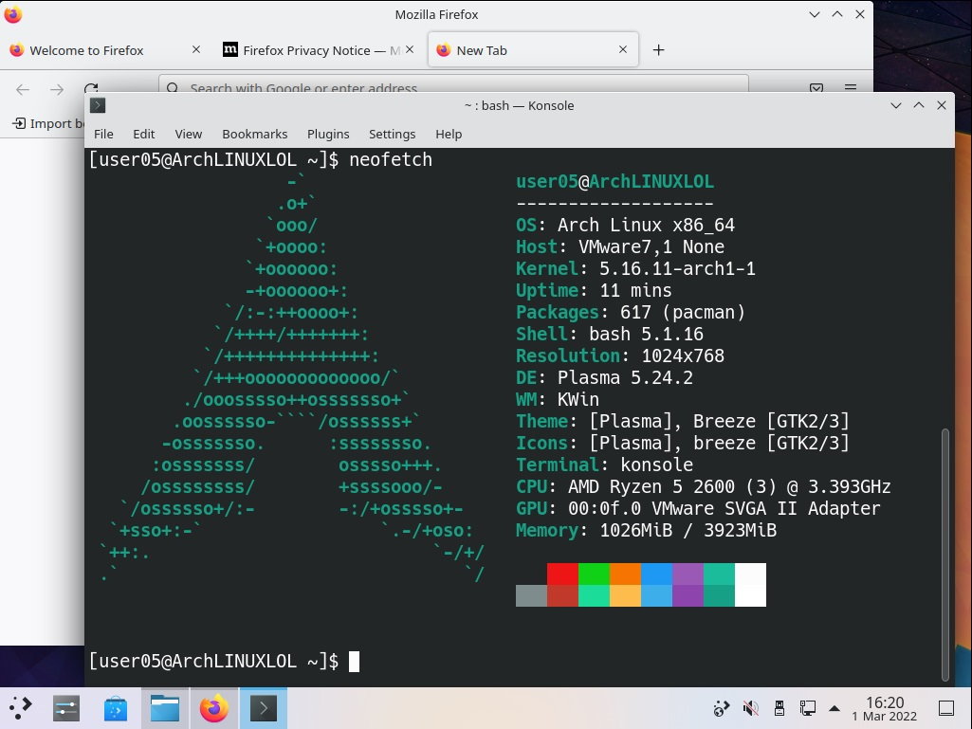Open the Pocket icon in Firefox toolbar
Image resolution: width=972 pixels, height=729 pixels.
point(816,88)
